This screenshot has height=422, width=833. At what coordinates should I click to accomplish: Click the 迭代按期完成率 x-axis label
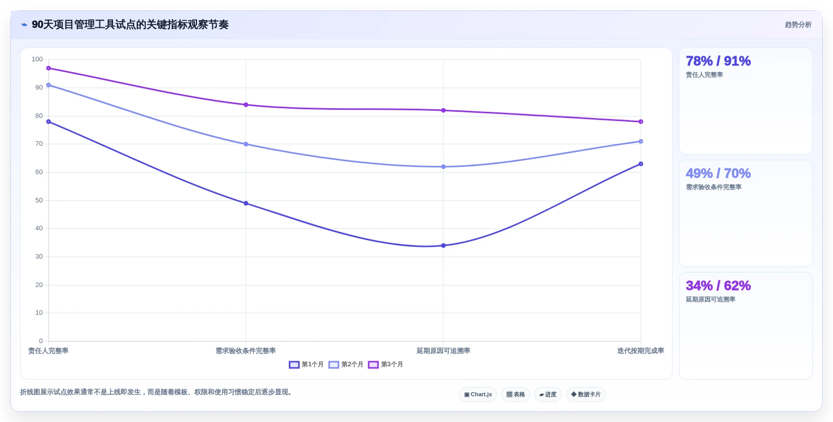(x=641, y=351)
